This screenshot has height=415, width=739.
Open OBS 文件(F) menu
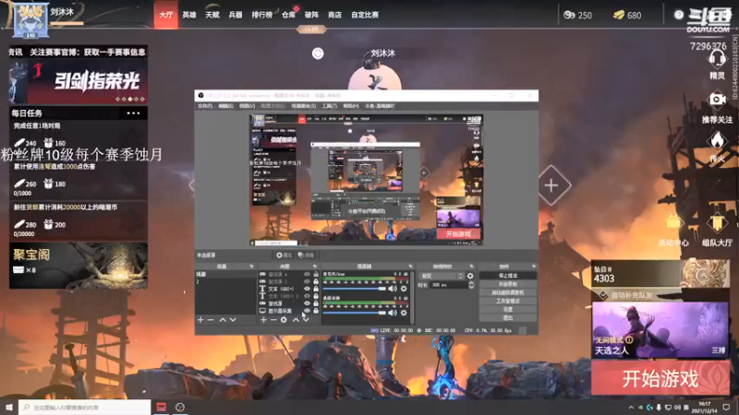(205, 106)
